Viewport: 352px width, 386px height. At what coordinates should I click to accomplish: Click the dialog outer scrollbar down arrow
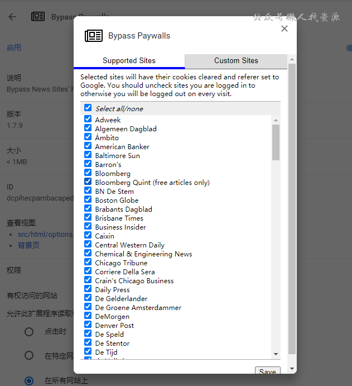292,369
